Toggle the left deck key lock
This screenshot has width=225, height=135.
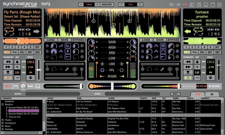coord(17,62)
